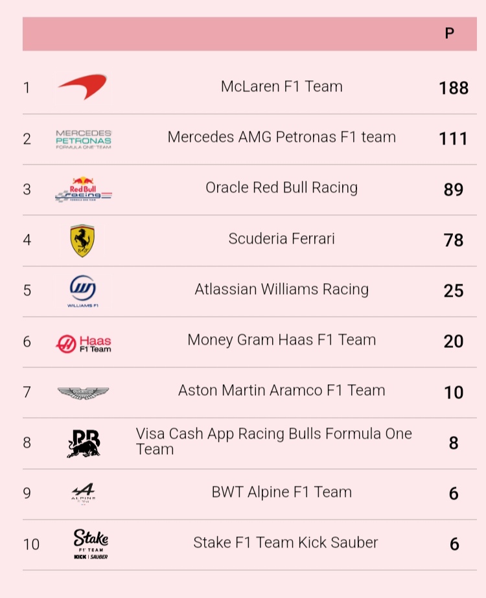Select Aston Martin Aramco F1 Team
The height and width of the screenshot is (598, 486).
coord(281,390)
